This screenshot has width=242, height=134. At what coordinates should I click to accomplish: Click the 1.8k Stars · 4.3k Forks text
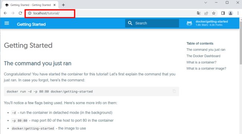(209, 25)
